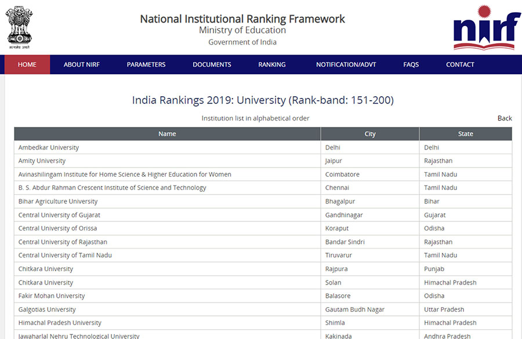Viewport: 522px width, 339px height.
Task: Click the Back link
Action: 505,118
